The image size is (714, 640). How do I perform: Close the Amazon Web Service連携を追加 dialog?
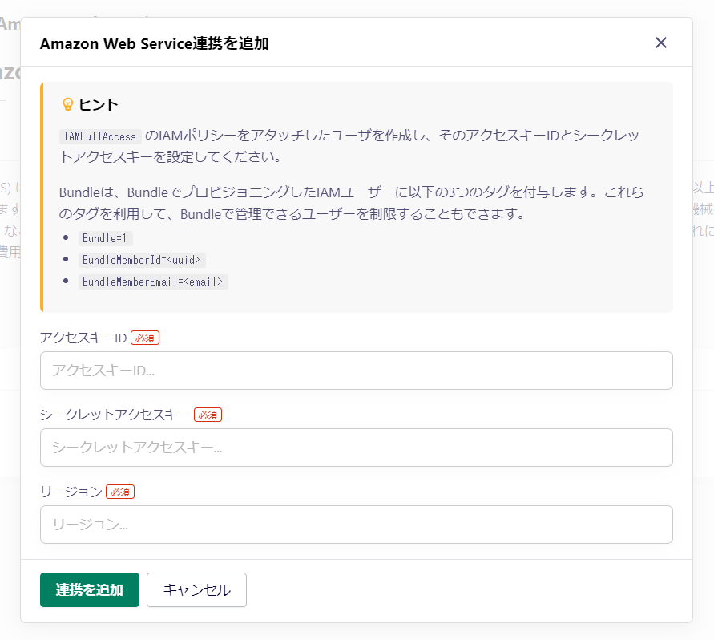tap(661, 43)
